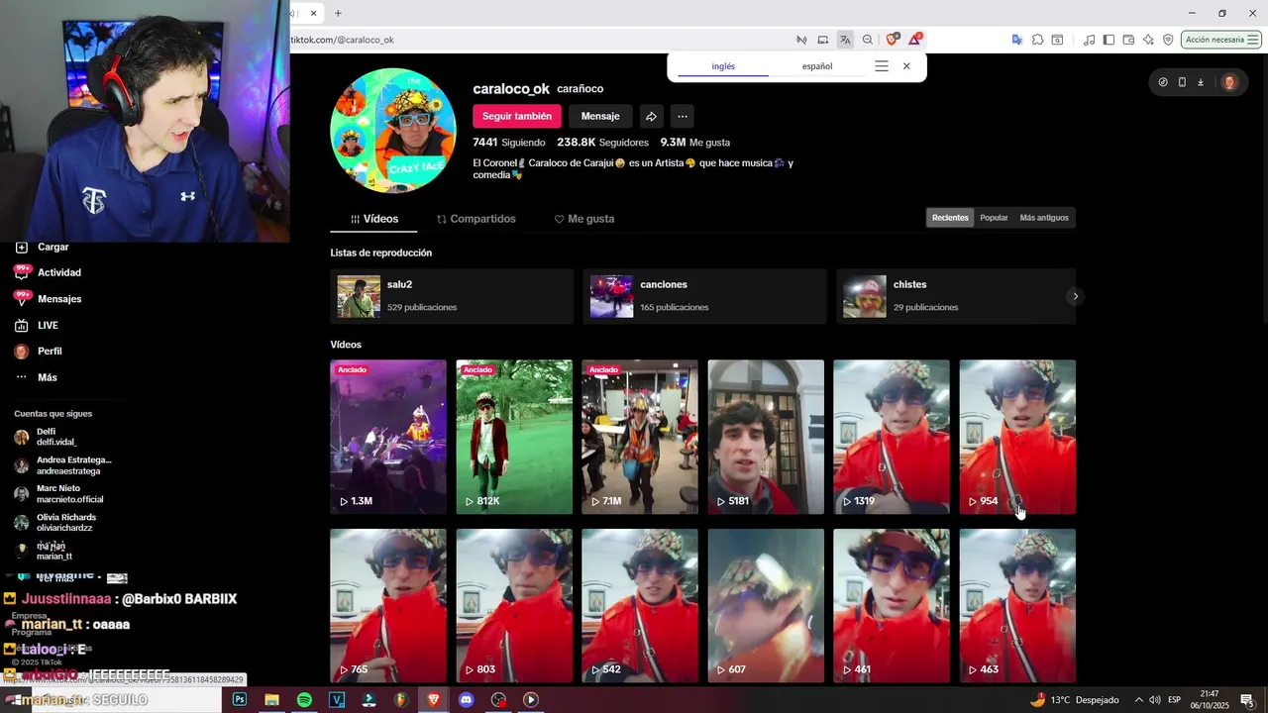This screenshot has width=1268, height=713.
Task: Open the media control music note icon
Action: tap(1090, 40)
